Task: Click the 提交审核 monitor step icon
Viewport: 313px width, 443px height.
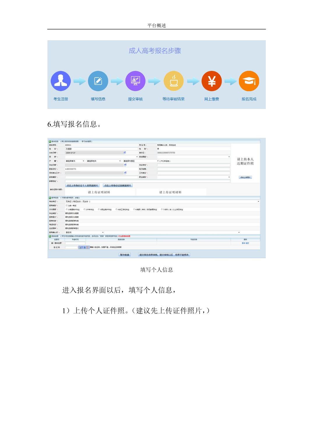Action: coord(135,81)
